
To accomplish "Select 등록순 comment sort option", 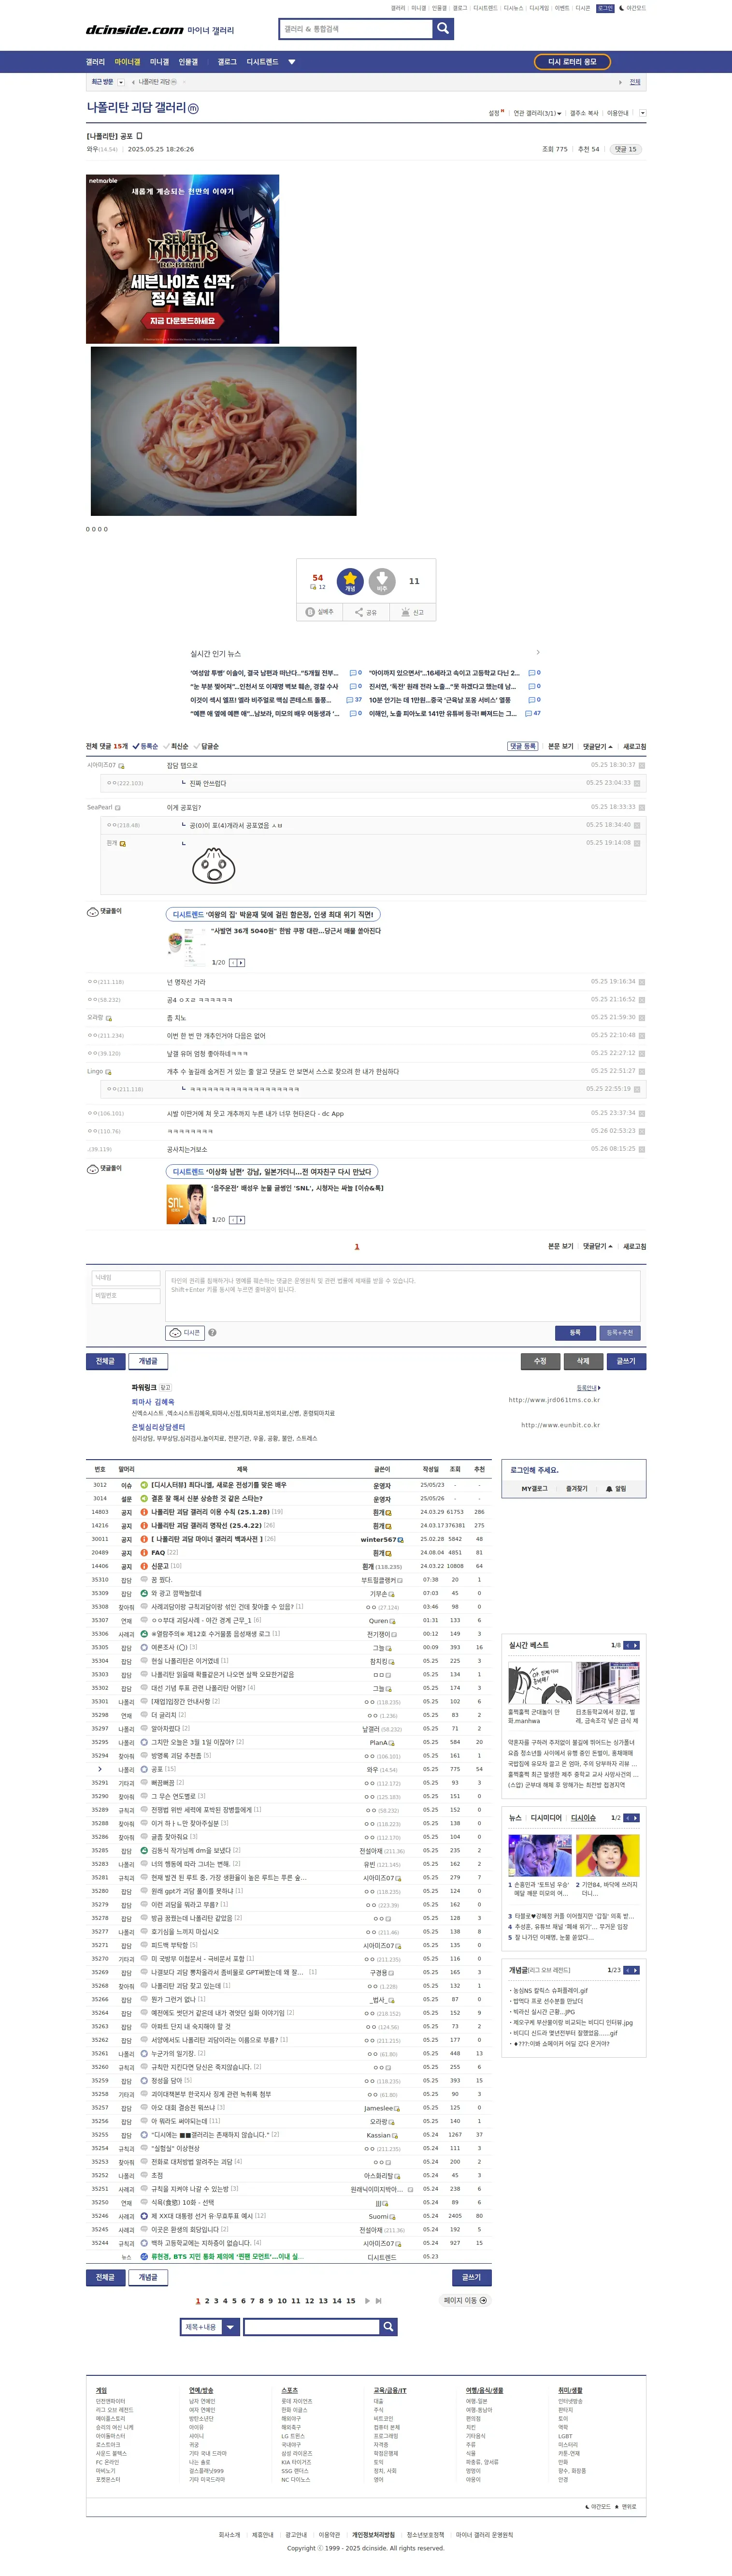I will tap(145, 746).
